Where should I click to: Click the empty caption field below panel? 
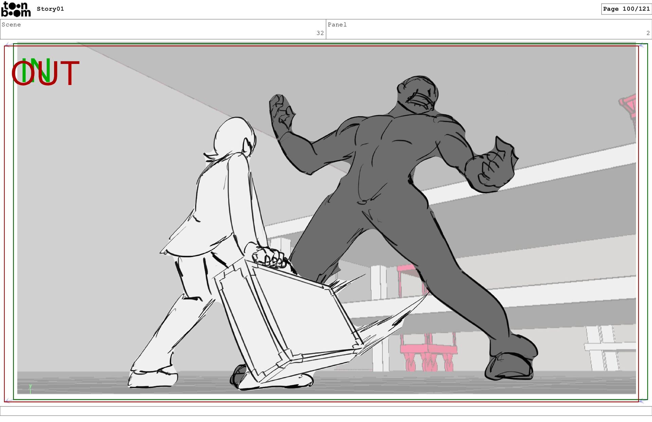coord(326,411)
